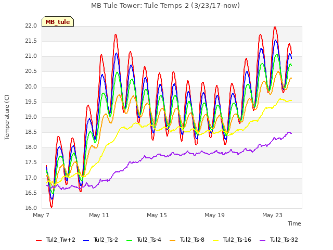The height and width of the screenshot is (250, 333).
Task: Click the May 15 x-axis tick label
Action: [x=157, y=215]
